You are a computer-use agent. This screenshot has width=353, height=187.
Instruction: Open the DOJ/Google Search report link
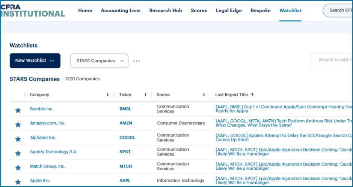[x=284, y=138]
